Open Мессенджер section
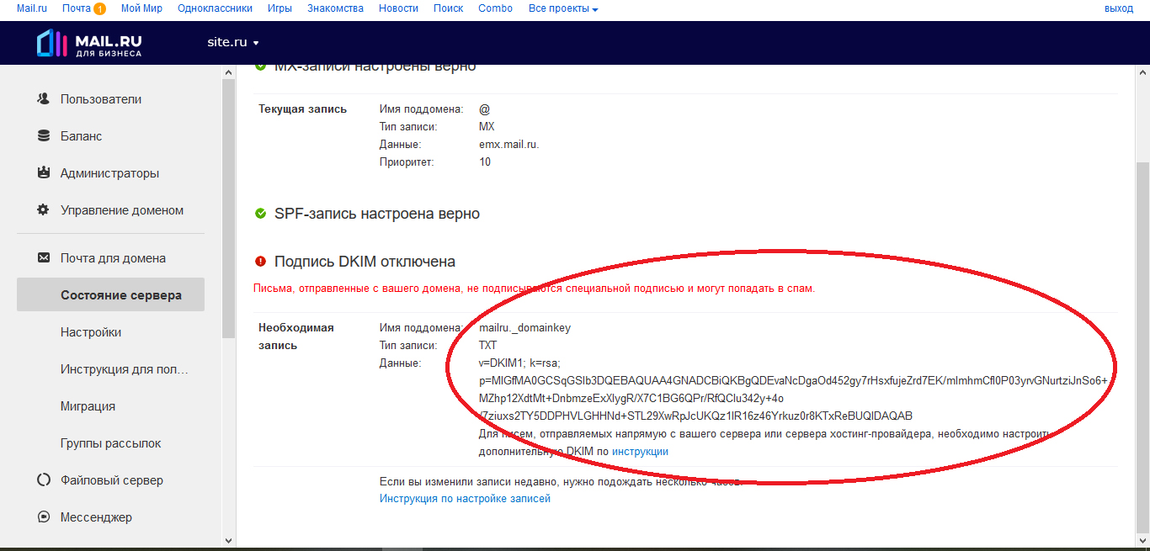Screen dimensions: 1150x551 [96, 517]
